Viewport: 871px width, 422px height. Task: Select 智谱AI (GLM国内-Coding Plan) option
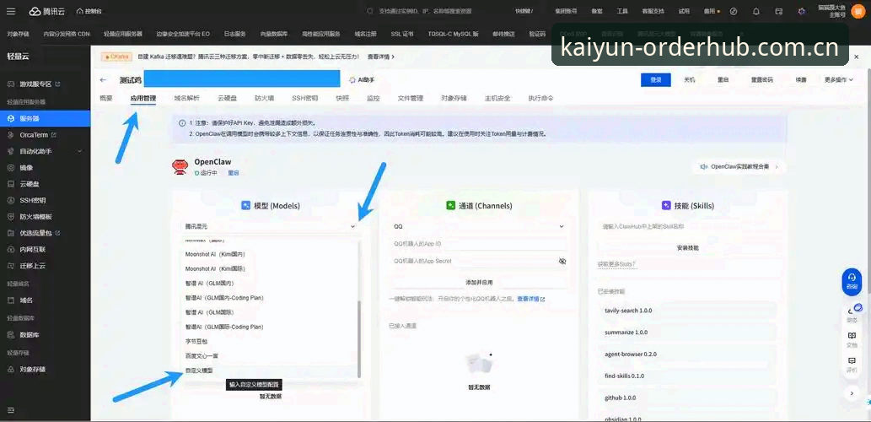pos(268,297)
